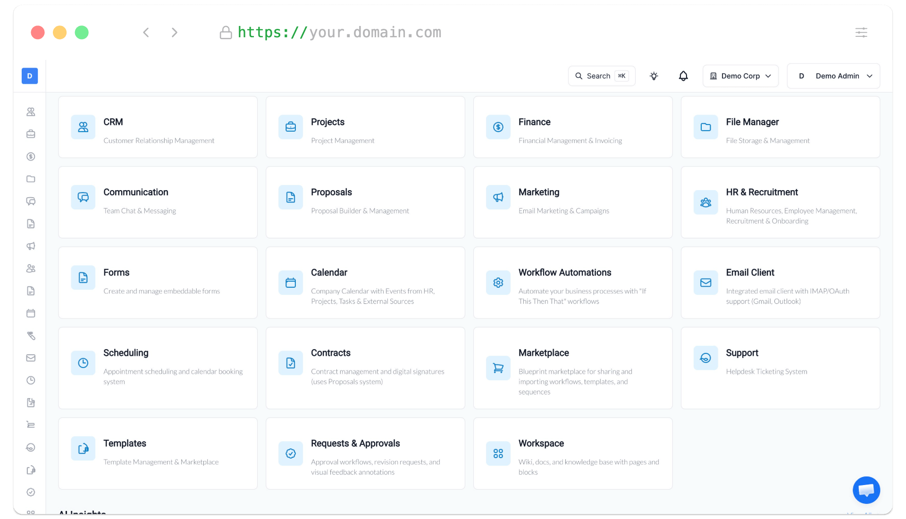
Task: Click the Email Client card envelope icon
Action: (x=706, y=283)
